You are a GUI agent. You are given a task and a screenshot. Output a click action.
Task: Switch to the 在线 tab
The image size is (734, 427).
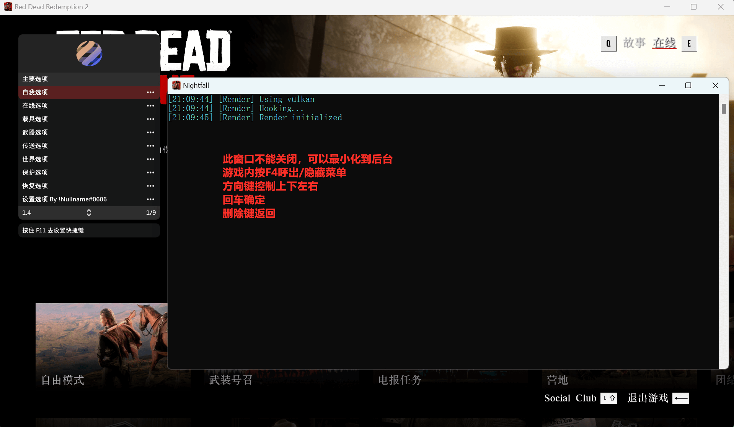pyautogui.click(x=664, y=43)
